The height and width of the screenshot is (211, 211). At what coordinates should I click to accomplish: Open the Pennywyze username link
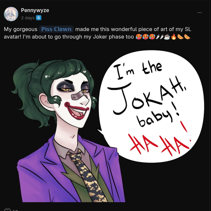tap(35, 10)
